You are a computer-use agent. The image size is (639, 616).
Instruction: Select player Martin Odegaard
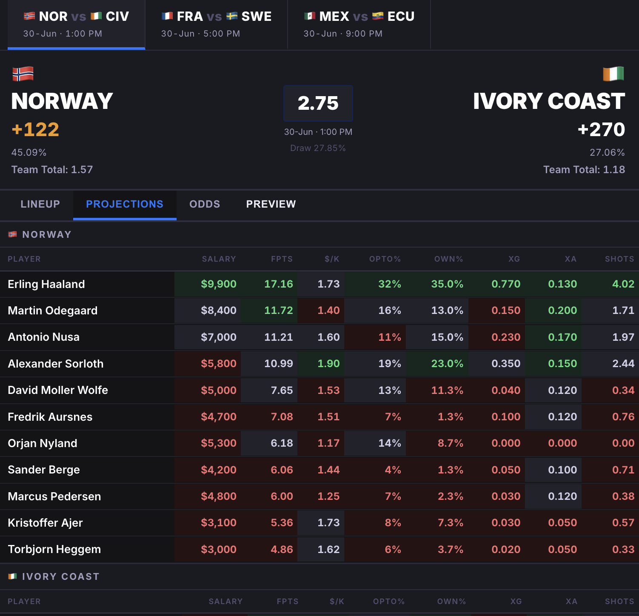[x=53, y=311]
